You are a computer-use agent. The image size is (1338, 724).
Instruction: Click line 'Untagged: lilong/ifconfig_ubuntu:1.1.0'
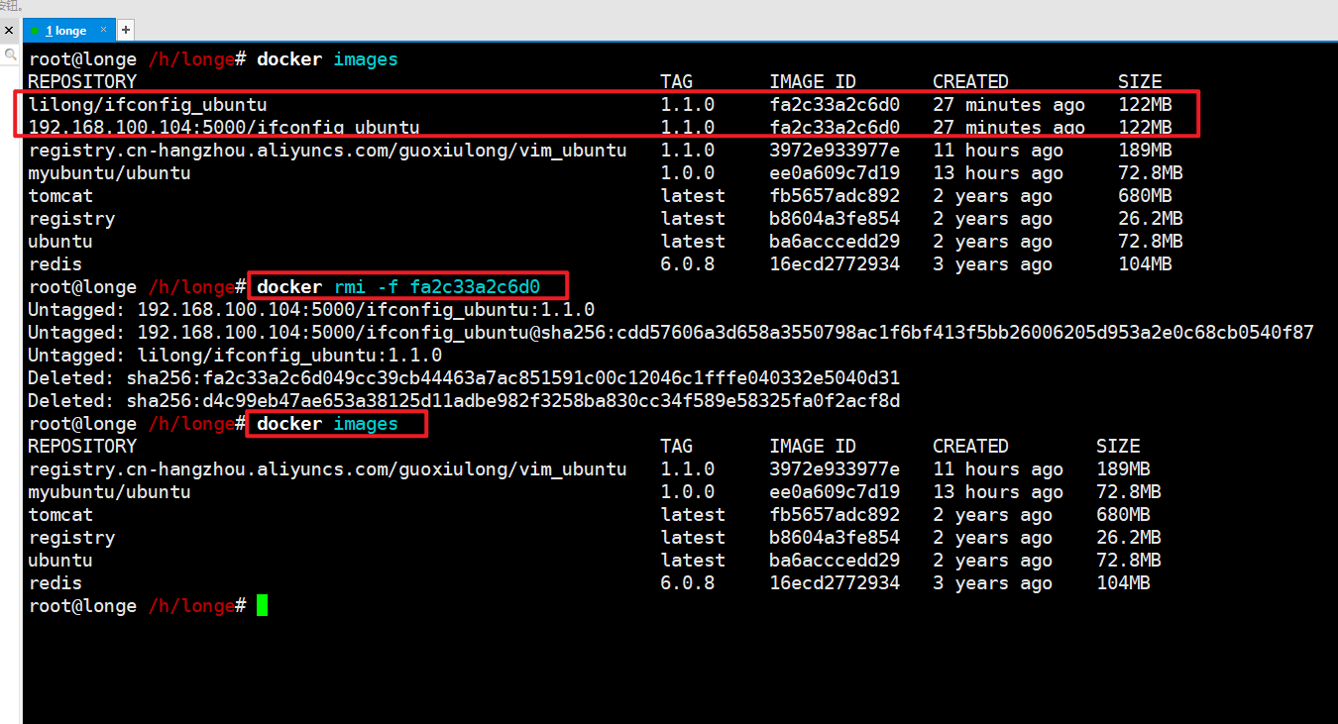pyautogui.click(x=235, y=356)
